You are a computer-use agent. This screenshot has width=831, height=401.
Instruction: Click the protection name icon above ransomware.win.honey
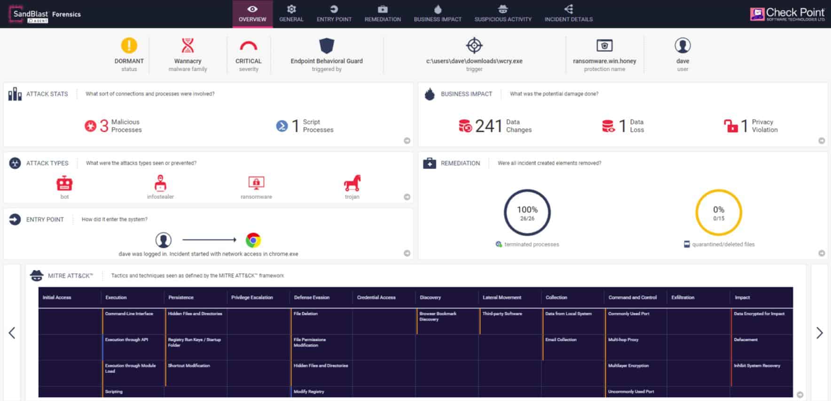[x=604, y=45]
